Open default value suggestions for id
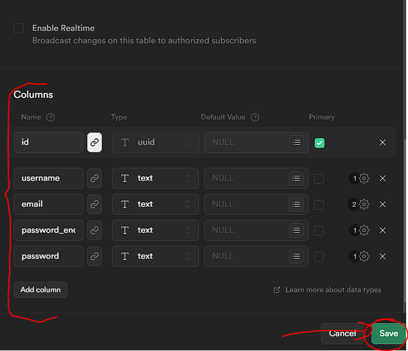 coord(296,142)
